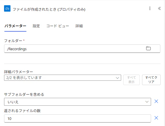The width and height of the screenshot is (165, 126).
Task: Switch to the 設定 tab
Action: tap(36, 26)
